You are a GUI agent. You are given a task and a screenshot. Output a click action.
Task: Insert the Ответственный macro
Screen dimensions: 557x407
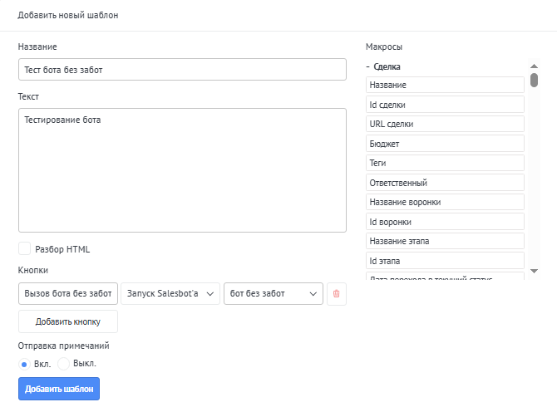click(445, 183)
